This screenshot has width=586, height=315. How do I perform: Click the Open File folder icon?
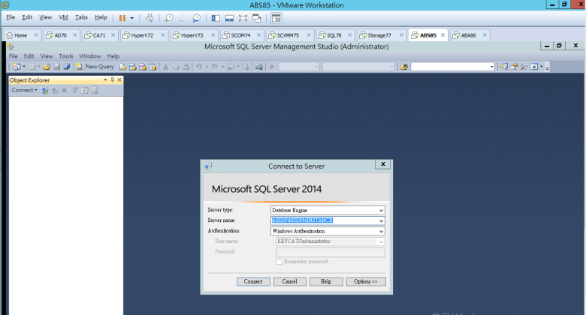[x=47, y=67]
